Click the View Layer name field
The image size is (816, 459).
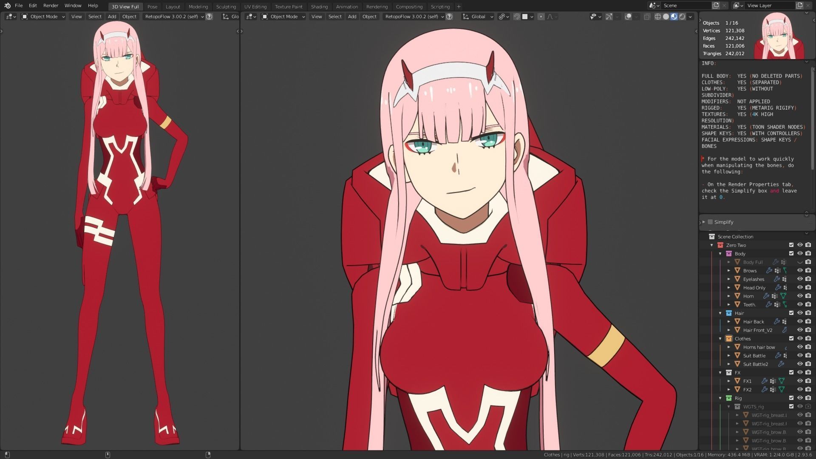[x=770, y=6]
